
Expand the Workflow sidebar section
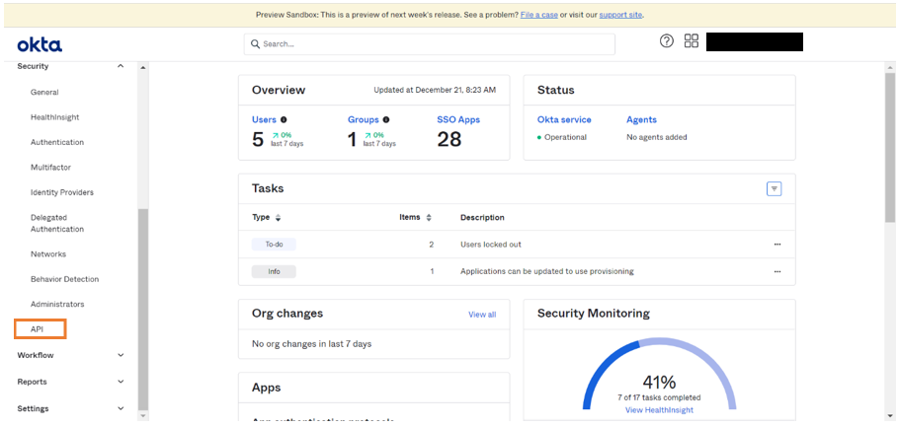click(121, 355)
